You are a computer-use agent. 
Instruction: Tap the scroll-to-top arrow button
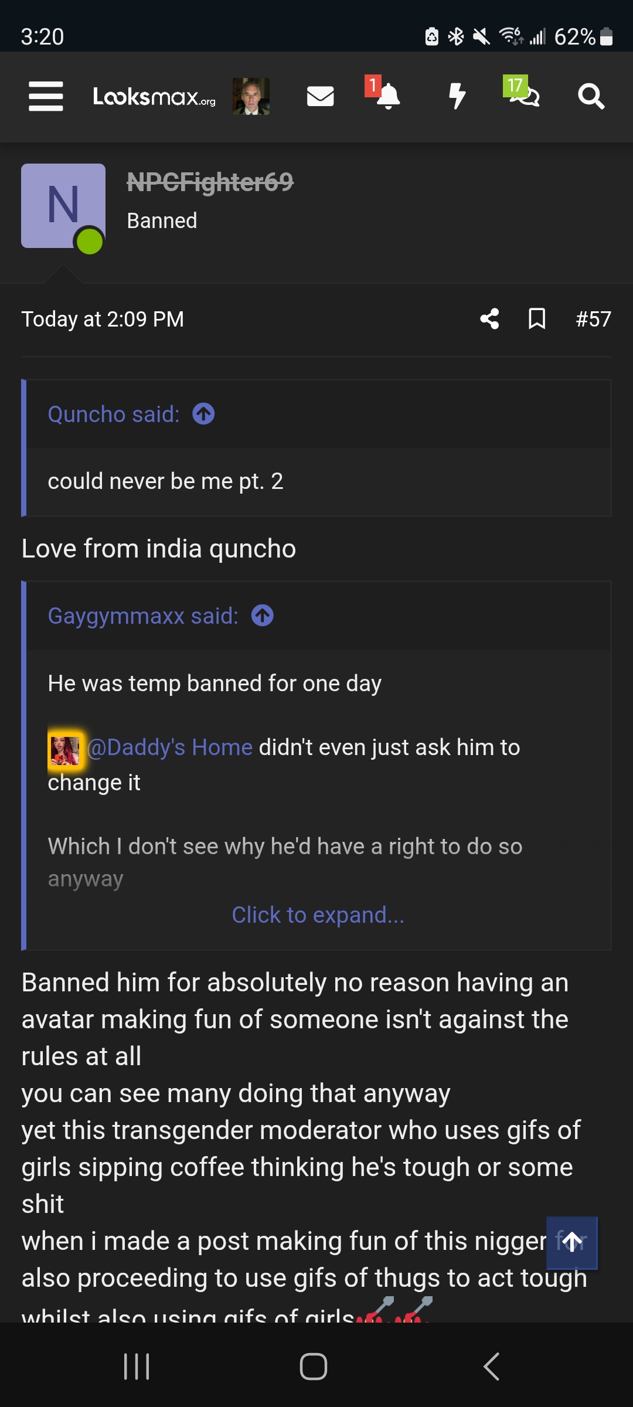coord(572,1242)
